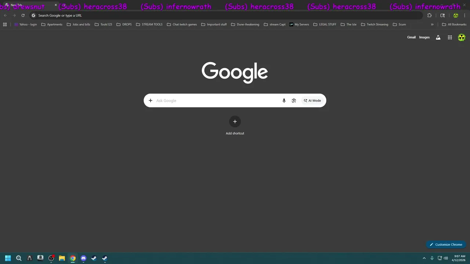Open the Google apps grid
This screenshot has height=264, width=470.
coord(450,37)
